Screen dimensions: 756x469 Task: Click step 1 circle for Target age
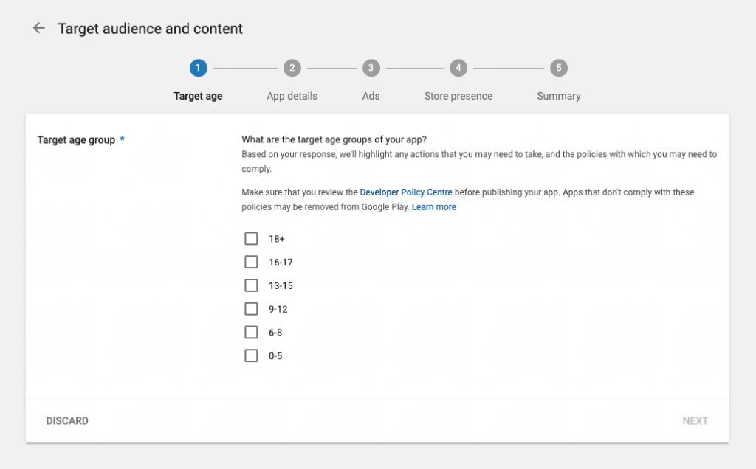tap(198, 67)
